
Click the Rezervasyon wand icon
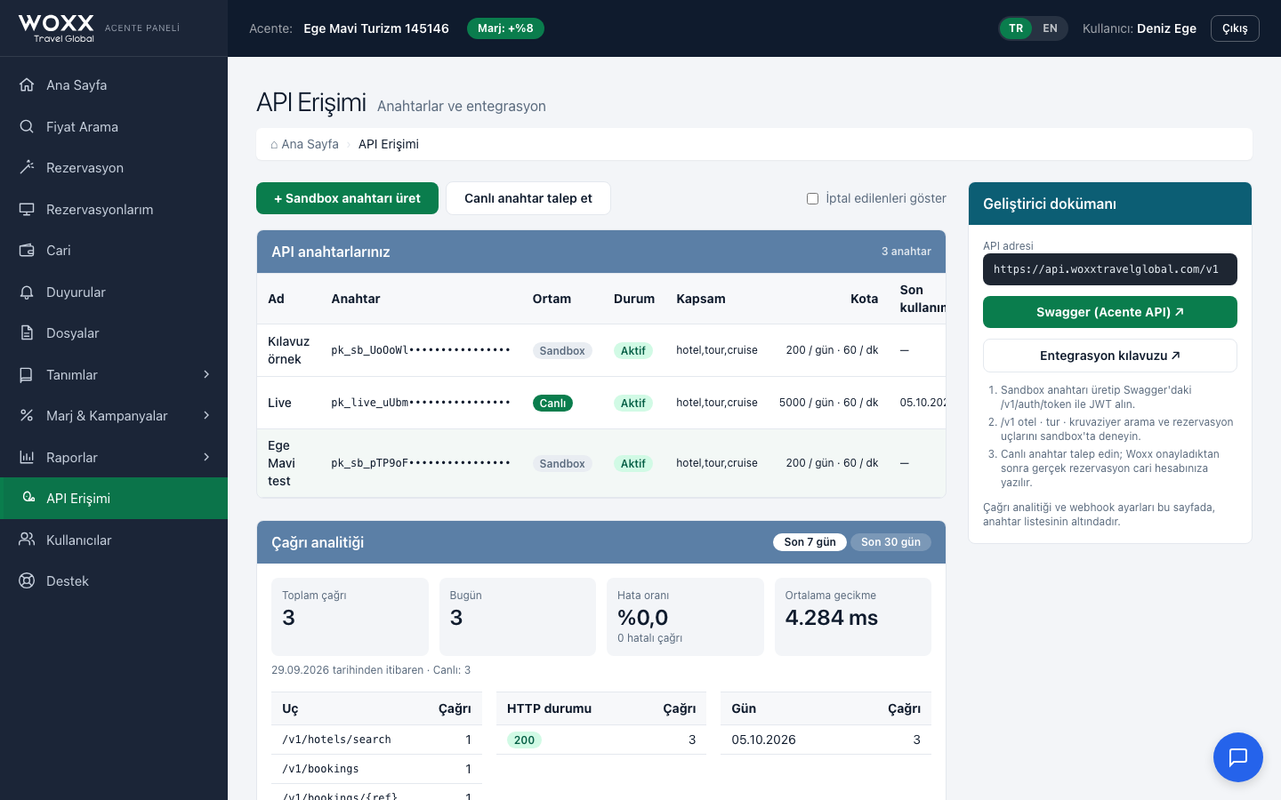coord(27,167)
